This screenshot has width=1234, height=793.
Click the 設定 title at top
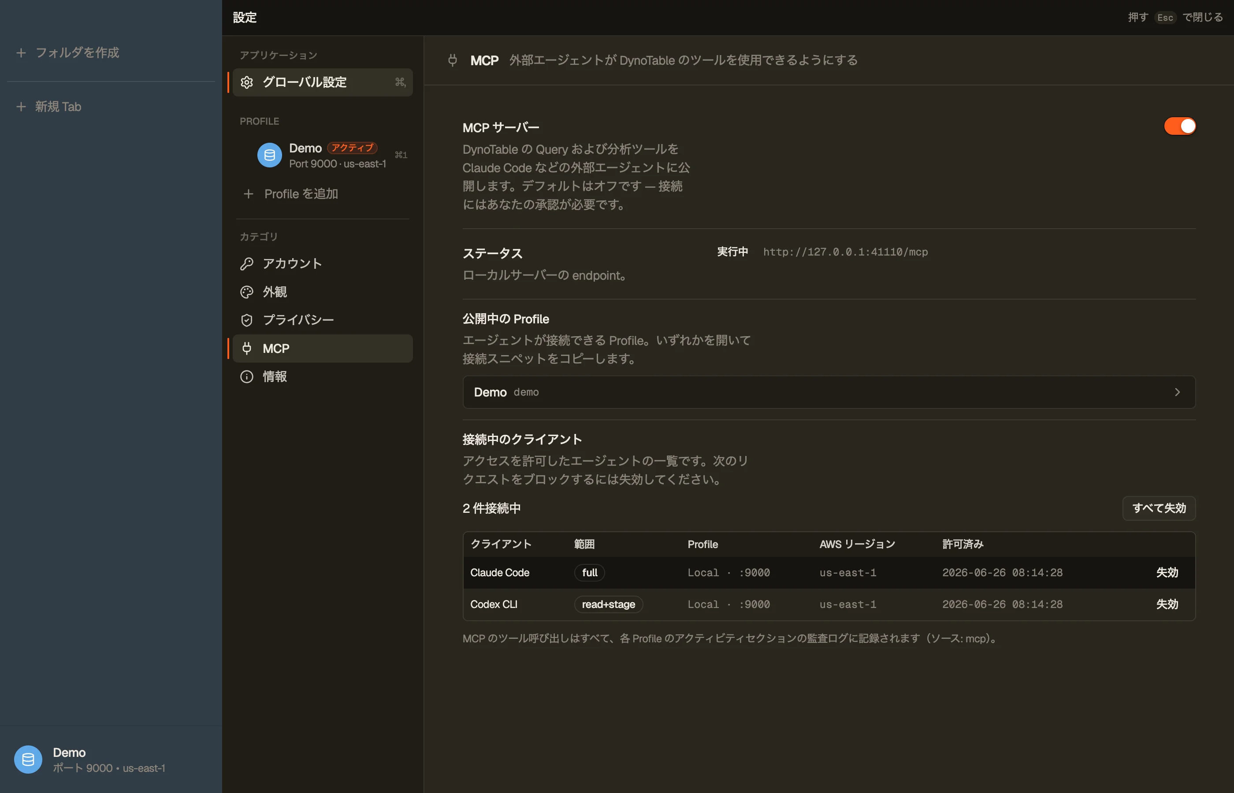[245, 18]
